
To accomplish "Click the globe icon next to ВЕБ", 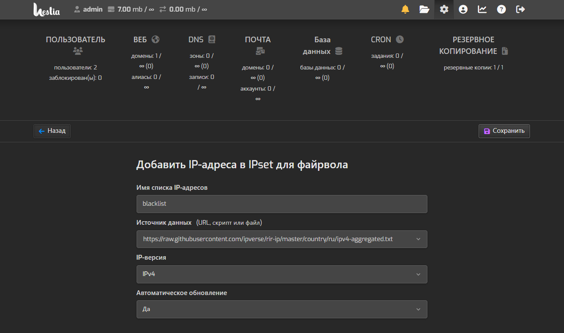I will coord(156,39).
